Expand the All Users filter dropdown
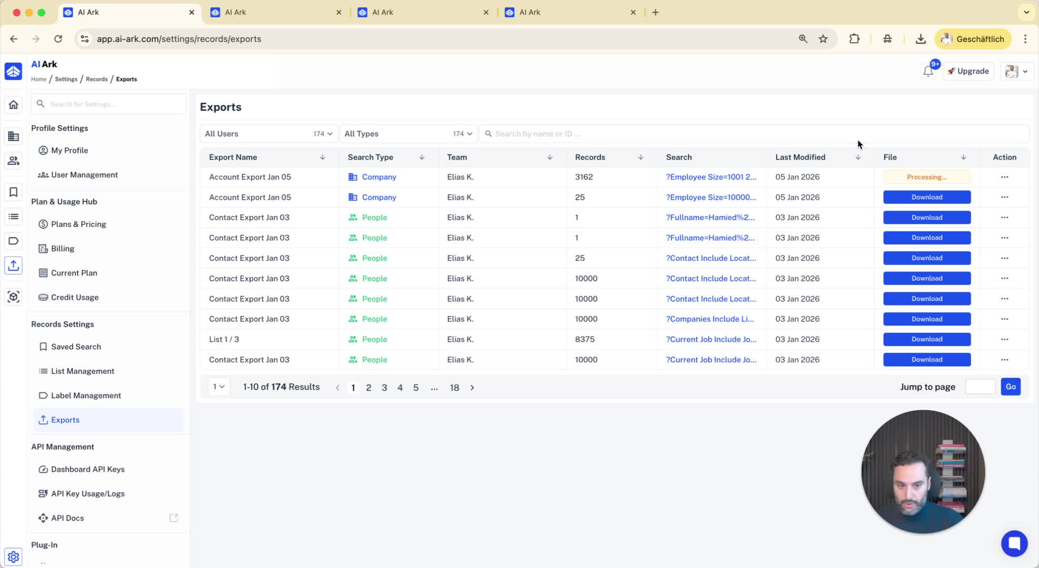Viewport: 1039px width, 568px height. pos(268,134)
